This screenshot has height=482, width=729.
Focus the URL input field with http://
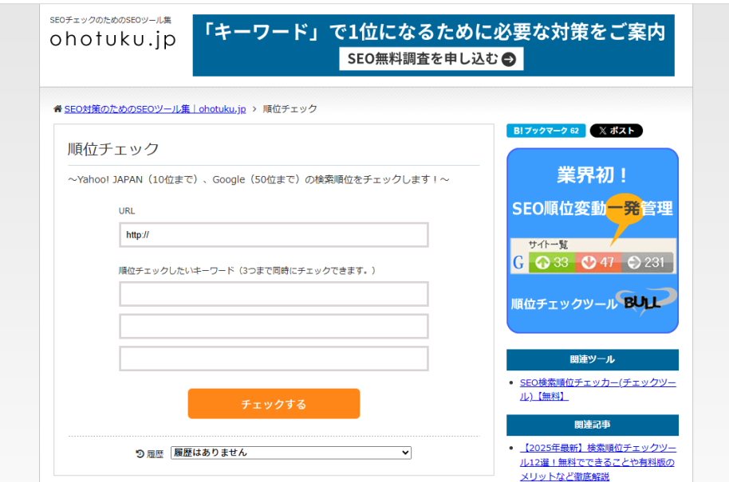click(274, 235)
